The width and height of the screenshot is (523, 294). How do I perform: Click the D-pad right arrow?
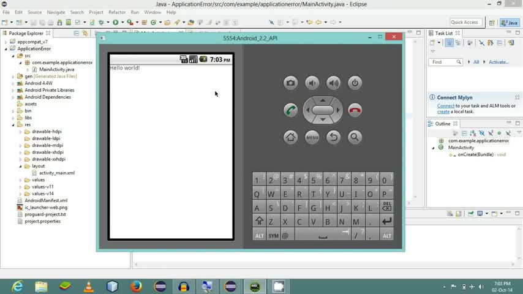pos(338,110)
